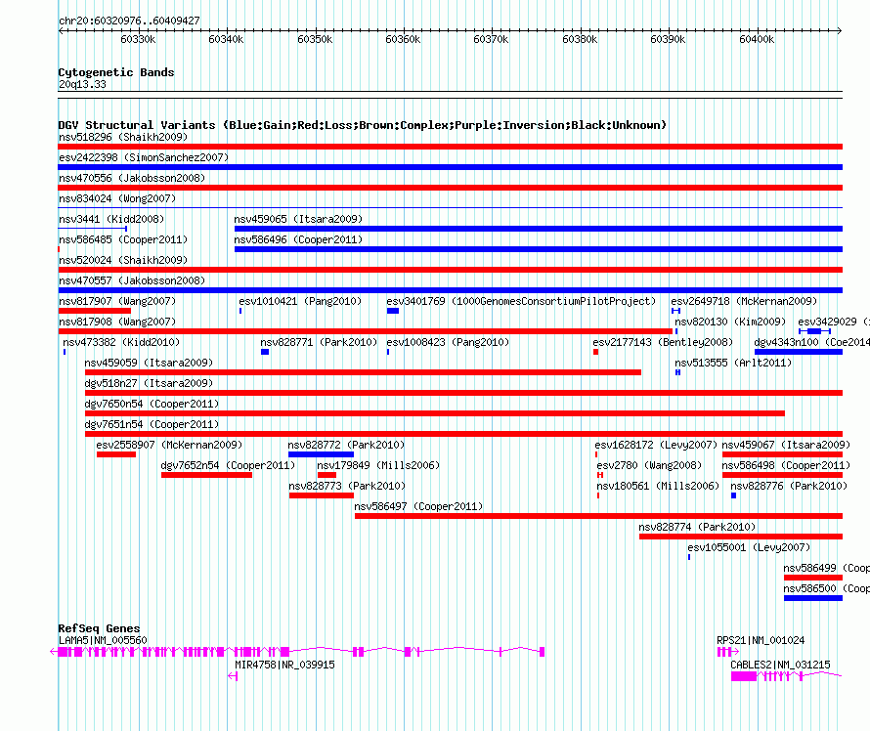The image size is (870, 731).
Task: Select the Cytogenetic Bands track title
Action: [116, 72]
